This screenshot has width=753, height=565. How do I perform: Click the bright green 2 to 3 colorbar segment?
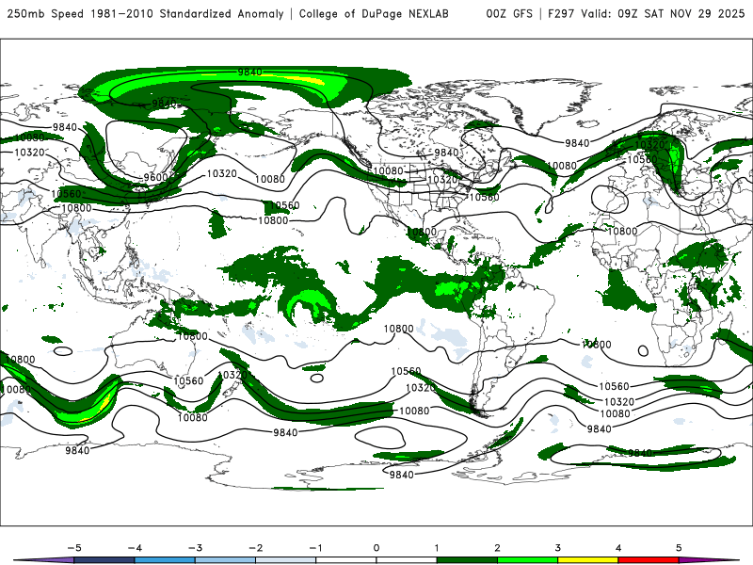tap(527, 560)
